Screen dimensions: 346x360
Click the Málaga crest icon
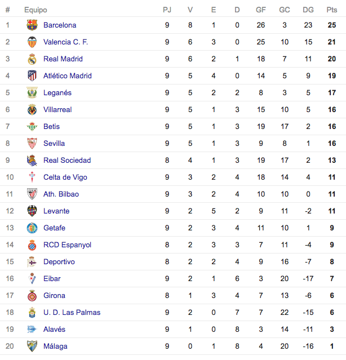[x=32, y=346]
